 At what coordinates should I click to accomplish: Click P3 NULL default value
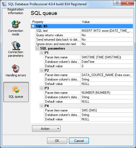[x=107, y=102]
